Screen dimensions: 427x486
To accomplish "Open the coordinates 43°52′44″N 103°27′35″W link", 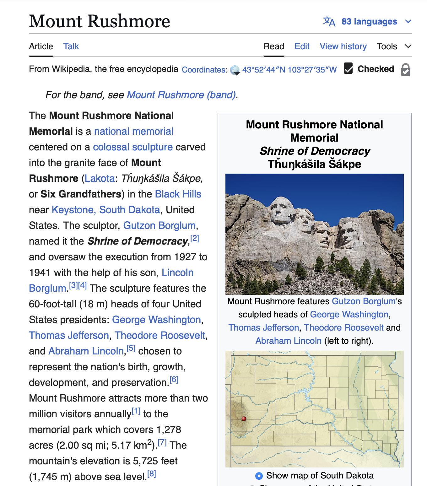I will click(x=289, y=70).
